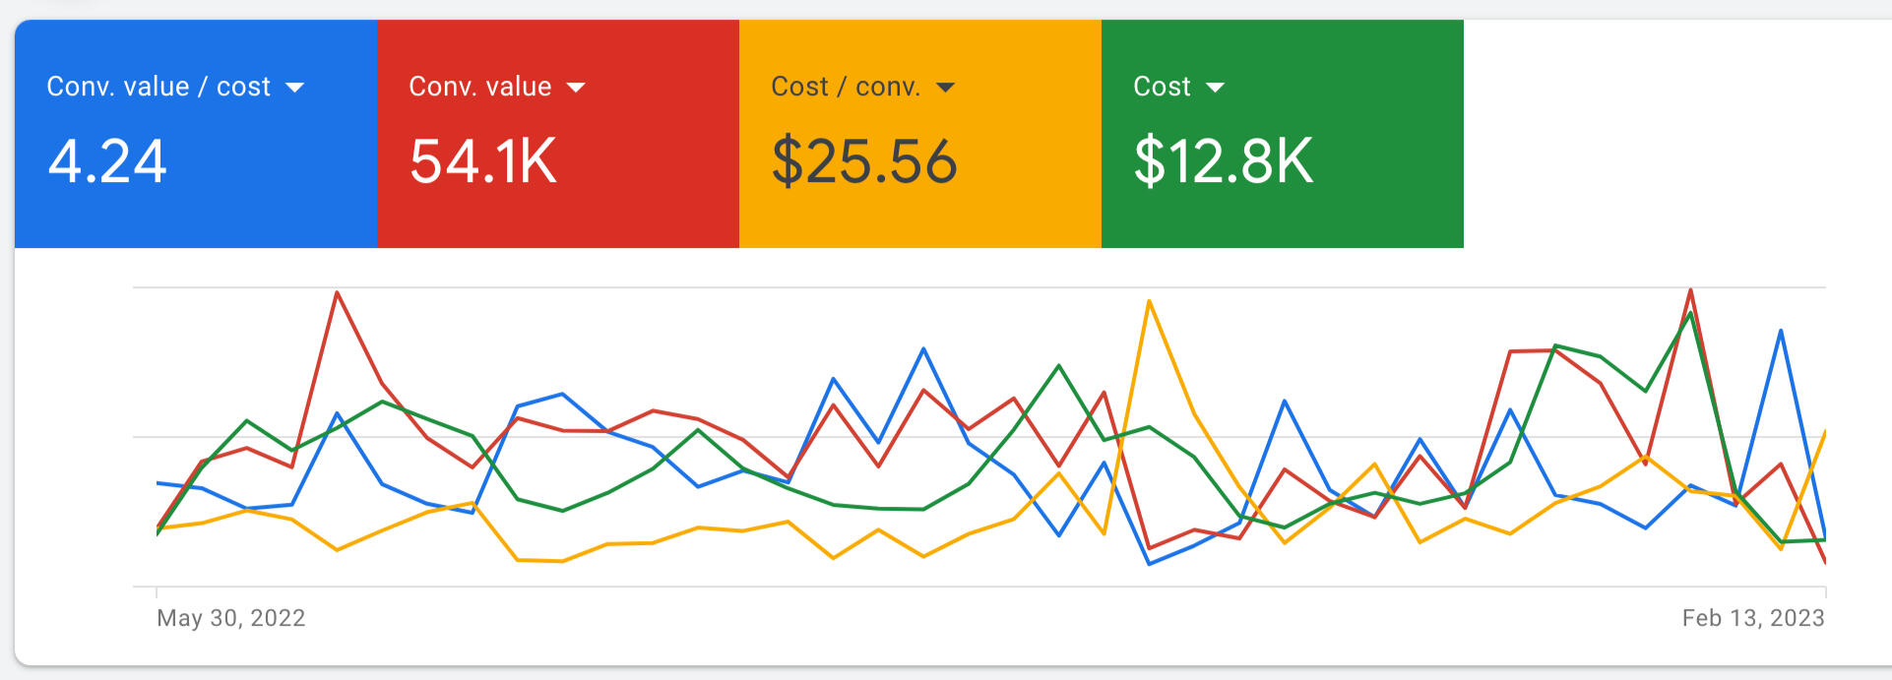Click the $12.8K metric value
This screenshot has height=680, width=1892.
pyautogui.click(x=1224, y=162)
